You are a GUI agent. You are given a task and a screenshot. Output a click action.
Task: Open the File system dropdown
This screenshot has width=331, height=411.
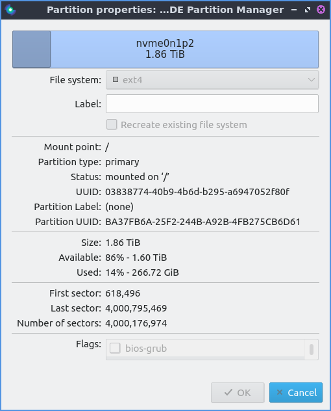point(212,80)
